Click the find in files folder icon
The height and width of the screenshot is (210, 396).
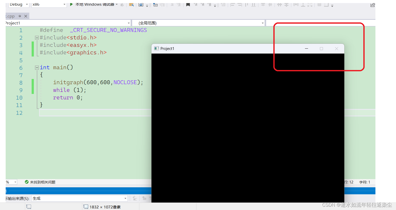[x=131, y=5]
